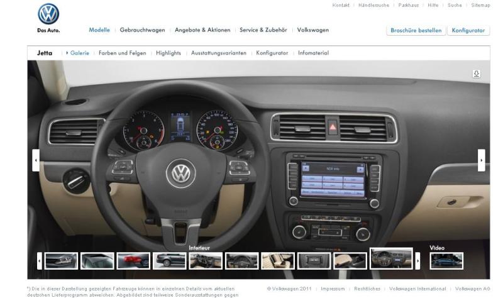This screenshot has height=298, width=503.
Task: Click the © Volkswagen 2011 copyright text
Action: 289,289
